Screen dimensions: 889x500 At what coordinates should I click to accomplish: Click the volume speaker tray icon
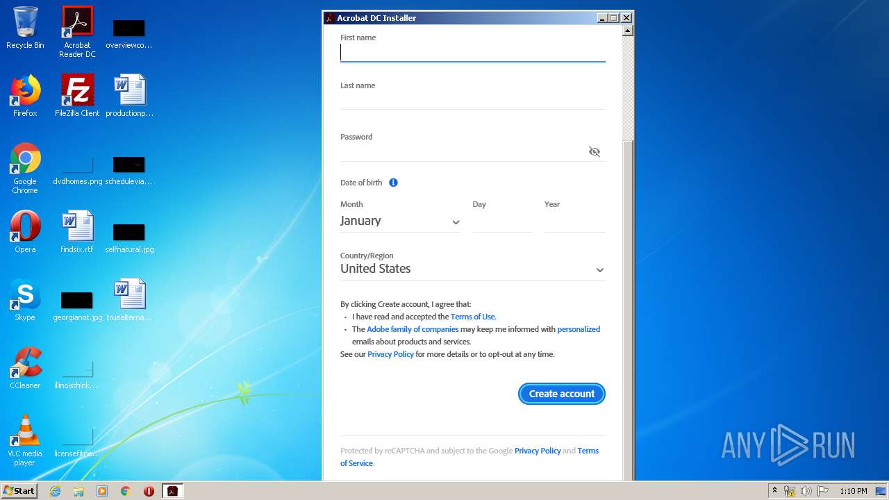tap(806, 491)
